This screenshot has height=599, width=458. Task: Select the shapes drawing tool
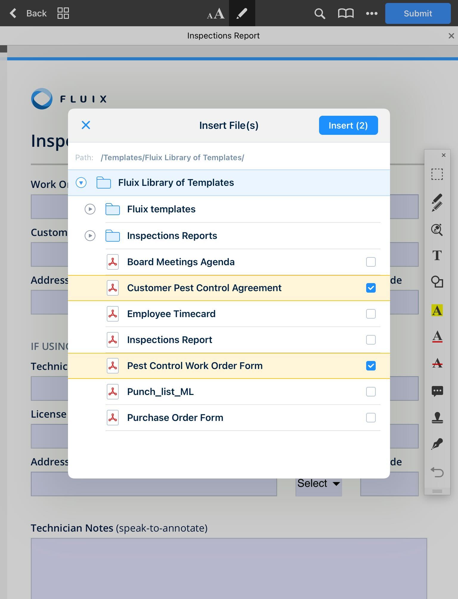coord(437,282)
